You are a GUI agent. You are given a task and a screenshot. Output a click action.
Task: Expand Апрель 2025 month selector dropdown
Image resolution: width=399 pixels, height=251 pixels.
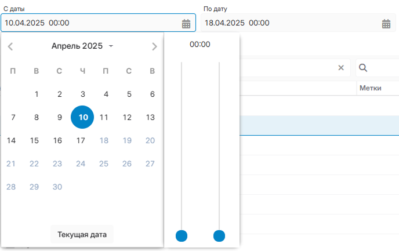111,46
